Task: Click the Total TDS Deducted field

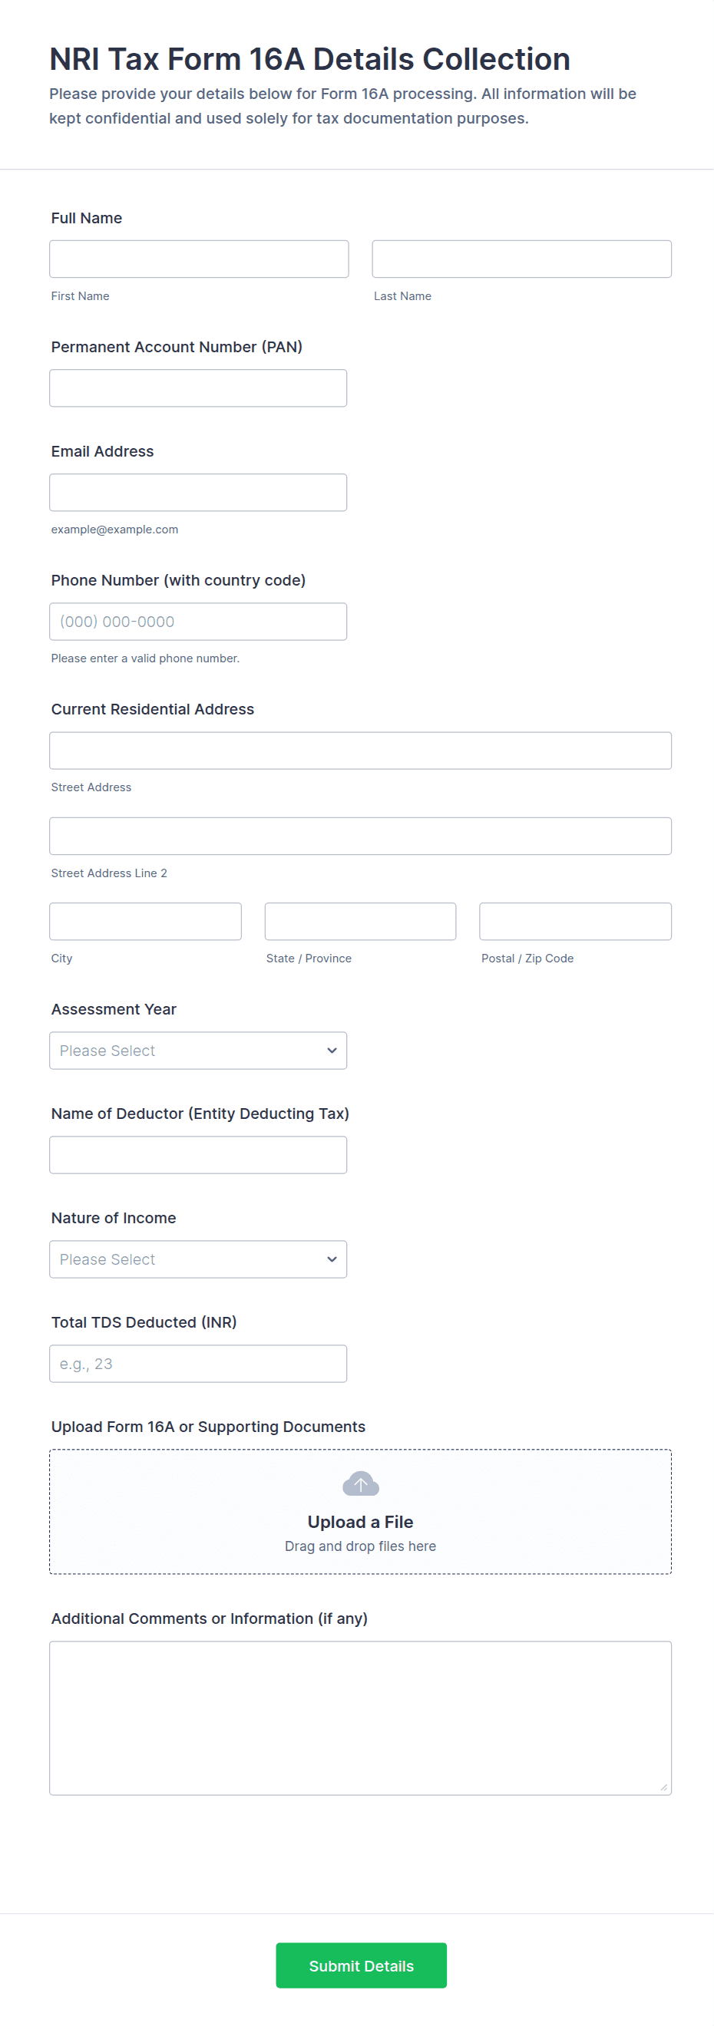Action: (x=197, y=1363)
